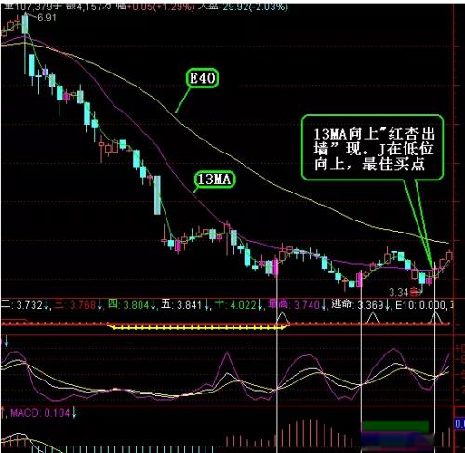This screenshot has width=465, height=453.
Task: Click the last red candle at the chart's right edge
Action: [x=449, y=256]
